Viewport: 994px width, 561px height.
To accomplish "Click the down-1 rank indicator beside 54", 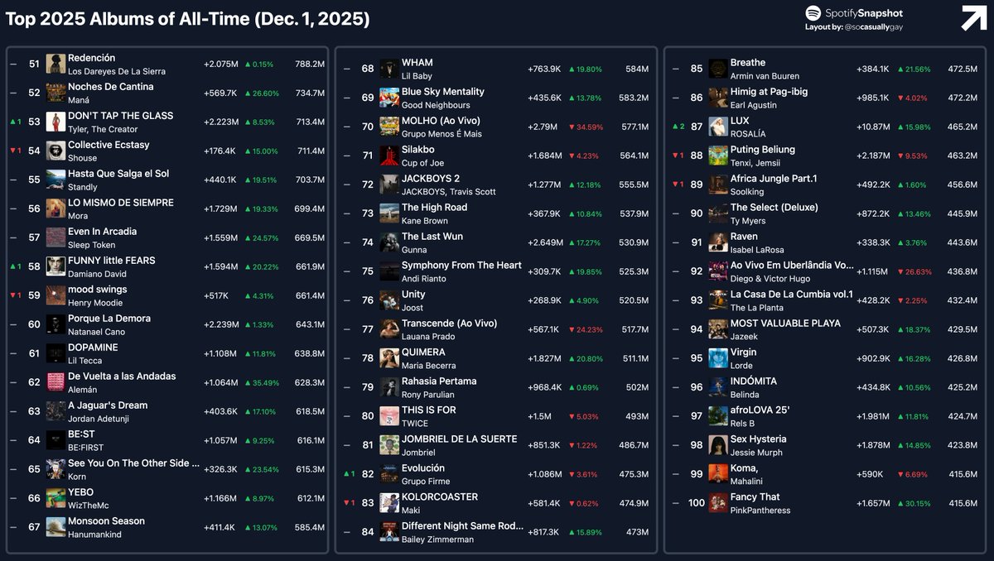I will pos(15,151).
